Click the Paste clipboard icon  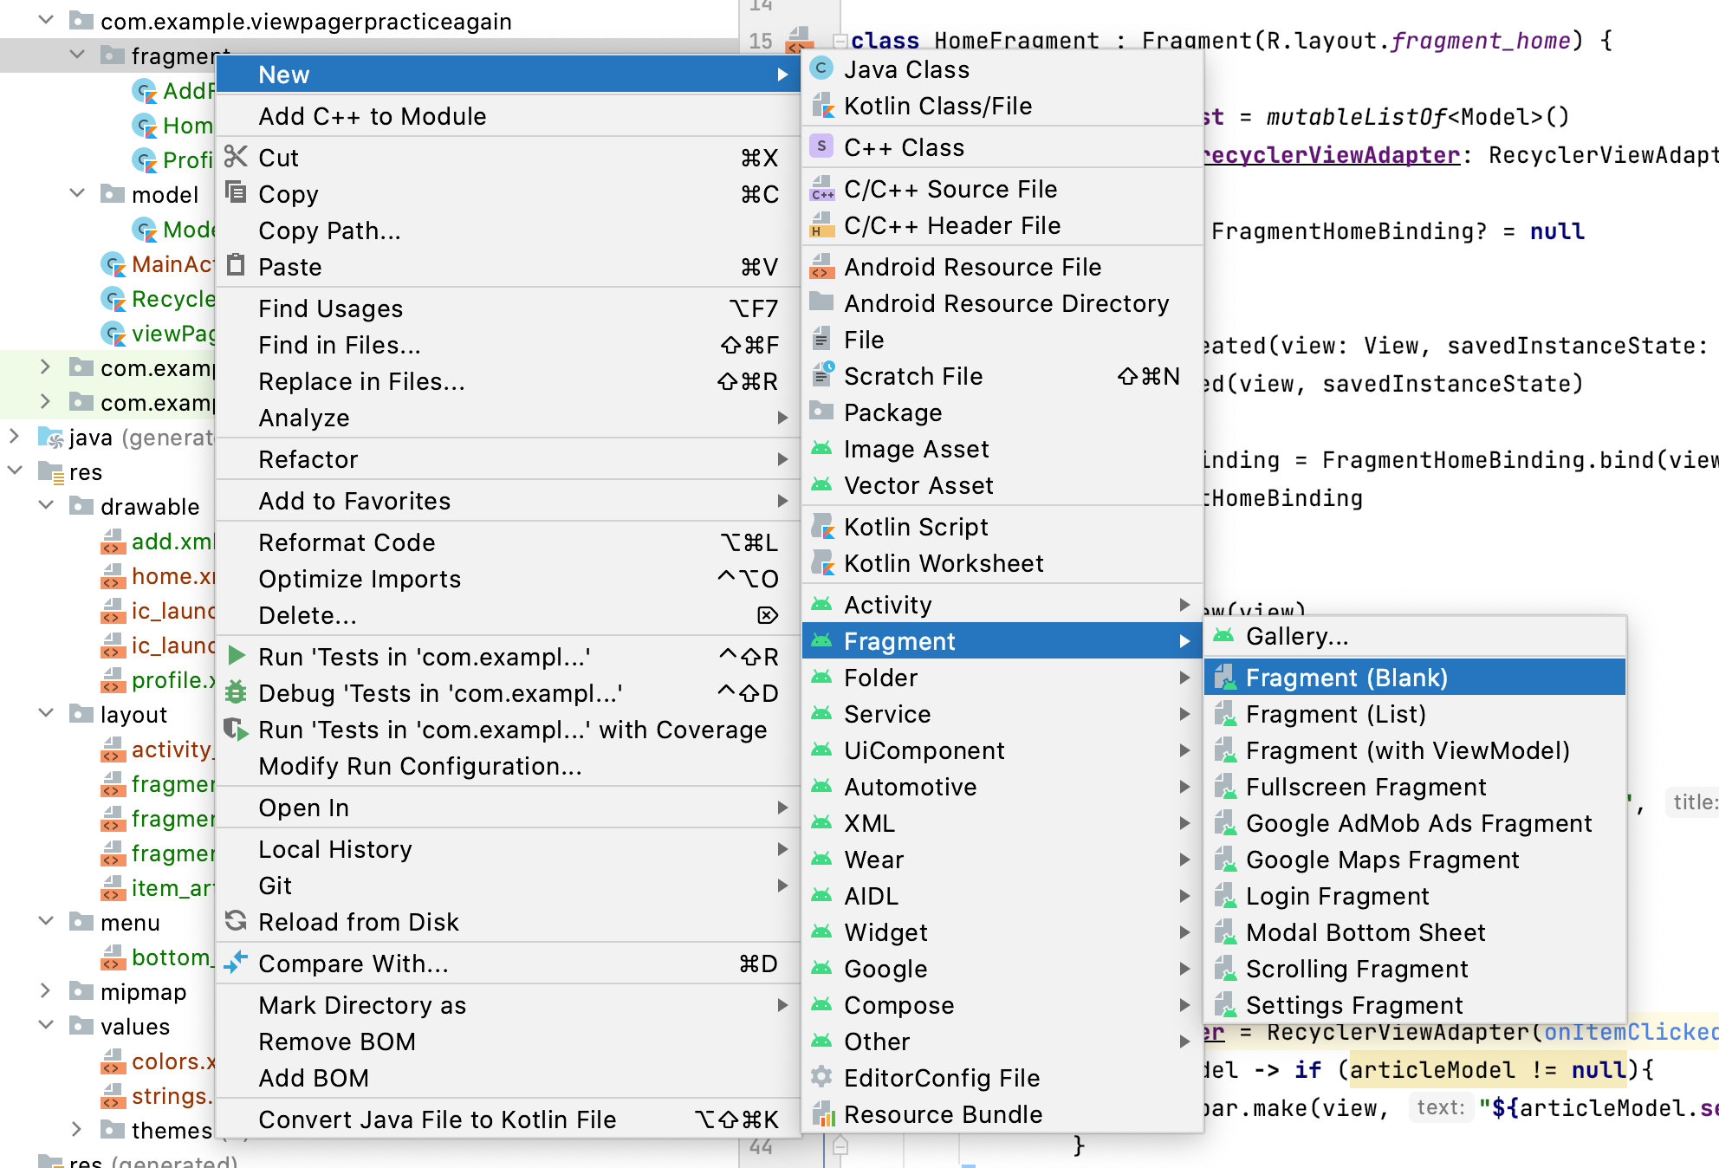click(236, 265)
